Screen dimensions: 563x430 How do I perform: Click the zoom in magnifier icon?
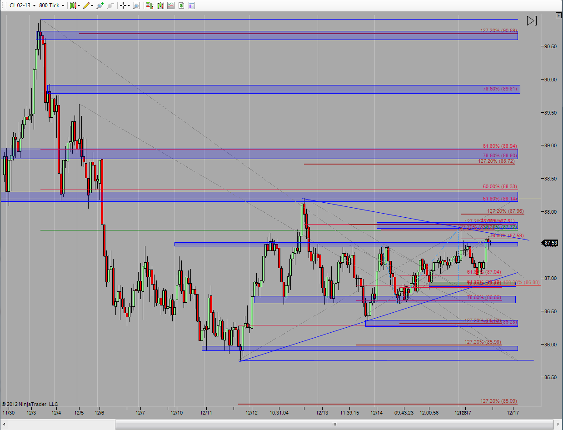[100, 5]
